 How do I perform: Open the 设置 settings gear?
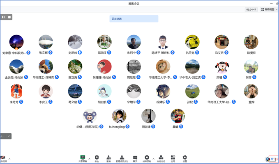[x=185, y=158]
